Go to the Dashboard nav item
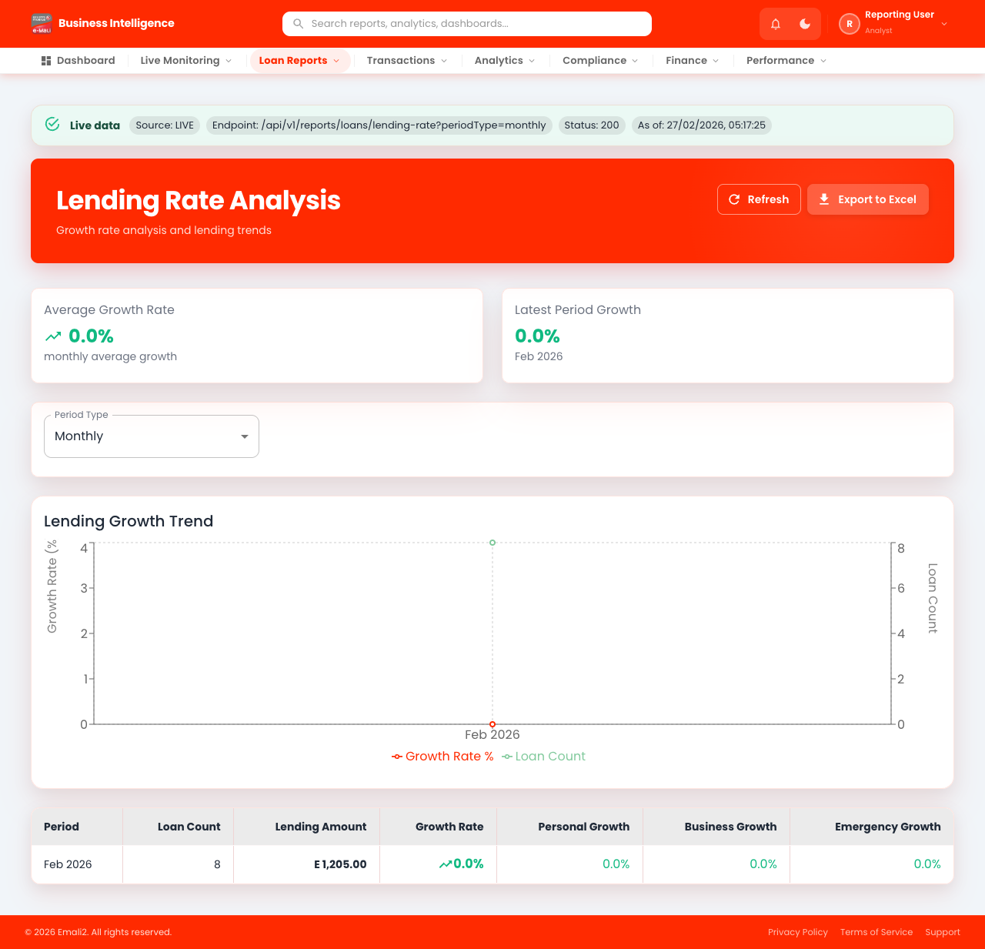Image resolution: width=985 pixels, height=949 pixels. point(78,61)
